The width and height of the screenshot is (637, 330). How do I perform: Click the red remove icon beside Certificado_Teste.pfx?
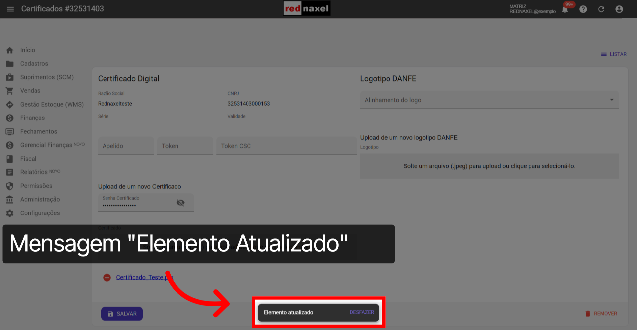107,277
